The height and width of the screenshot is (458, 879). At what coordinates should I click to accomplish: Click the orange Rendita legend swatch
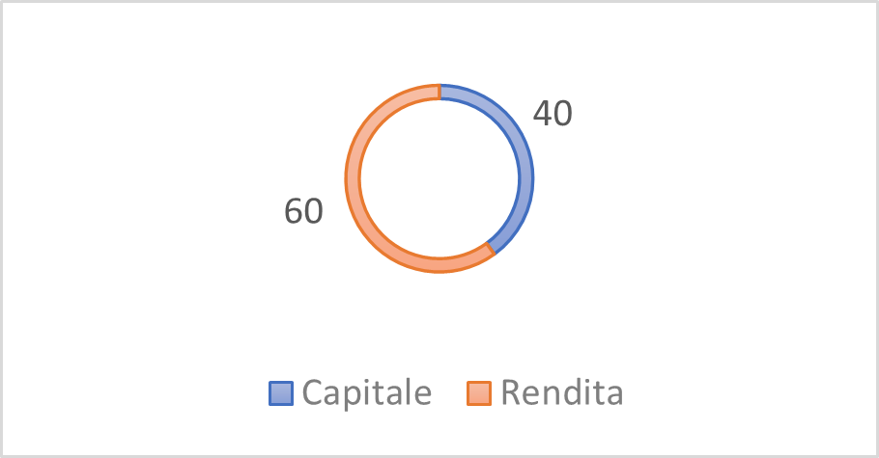coord(478,393)
